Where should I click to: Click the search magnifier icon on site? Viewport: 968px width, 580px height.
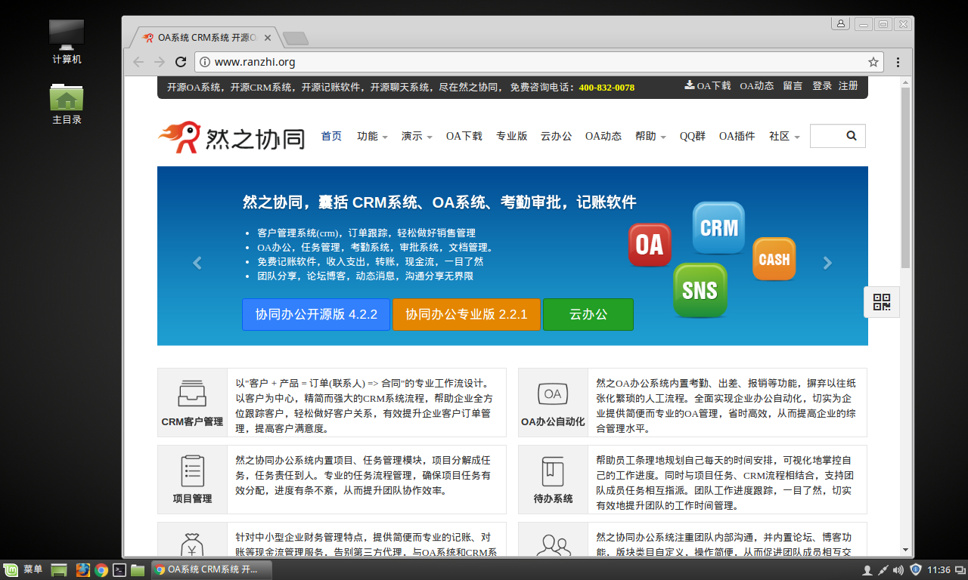coord(852,136)
